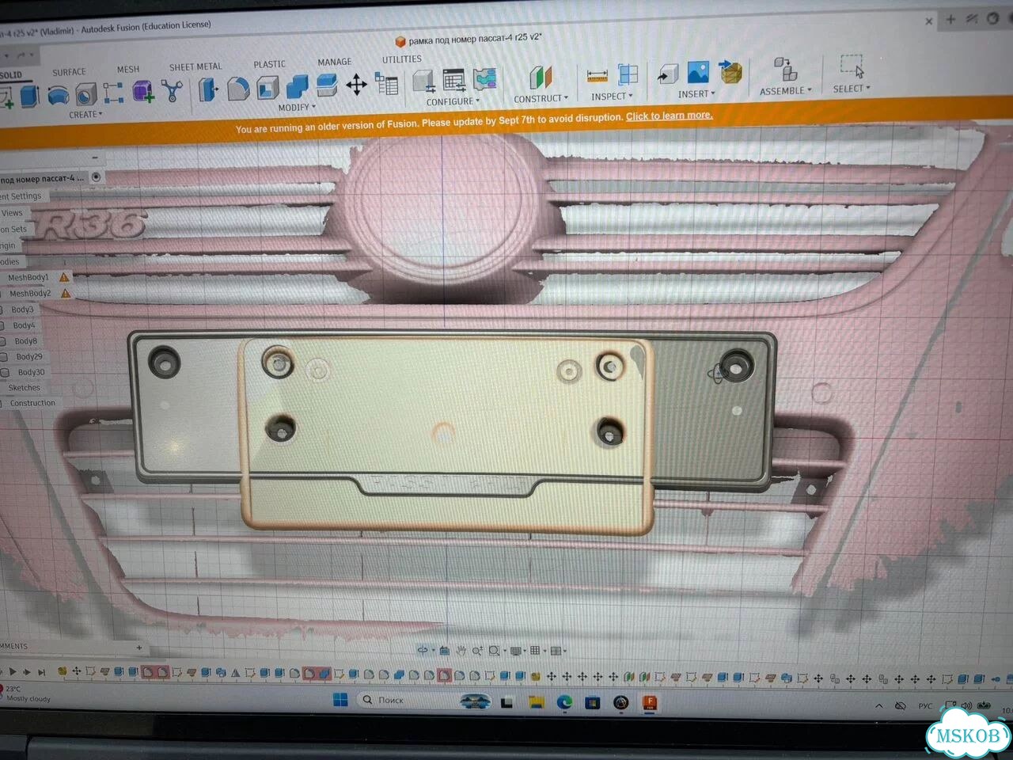Image resolution: width=1013 pixels, height=760 pixels.
Task: Select the Insert McMaster-Carr box icon
Action: tap(730, 71)
